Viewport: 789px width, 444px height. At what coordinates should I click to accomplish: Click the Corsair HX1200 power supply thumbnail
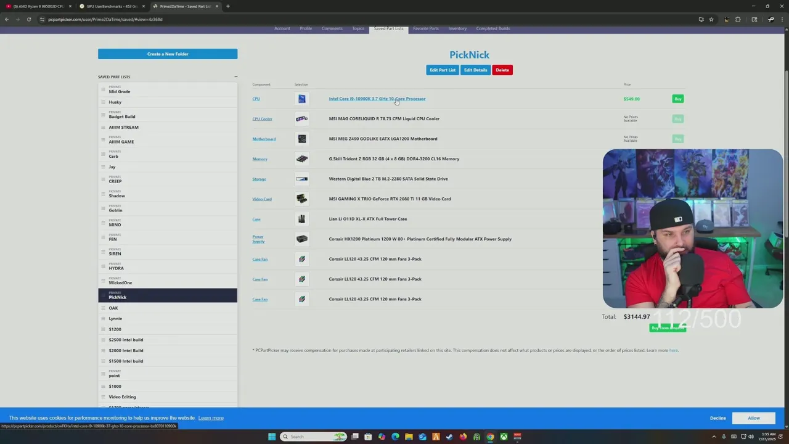301,239
